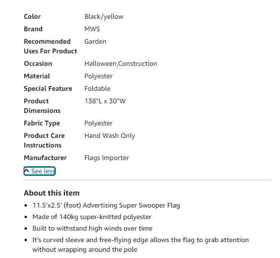
Task: Click Recommended Uses For Product label
Action: [x=51, y=46]
